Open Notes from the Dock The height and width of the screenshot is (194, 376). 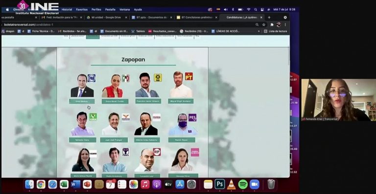(x=208, y=184)
